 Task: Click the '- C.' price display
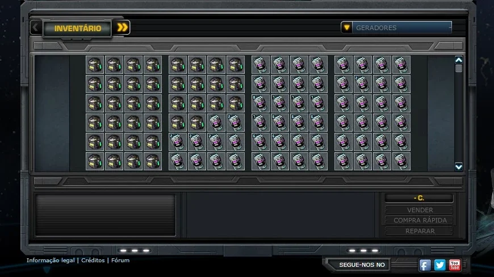(x=419, y=198)
